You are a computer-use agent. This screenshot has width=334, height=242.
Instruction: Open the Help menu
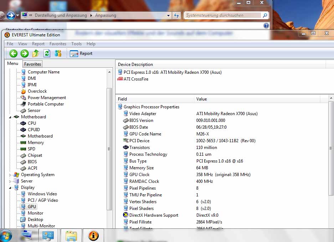[91, 44]
